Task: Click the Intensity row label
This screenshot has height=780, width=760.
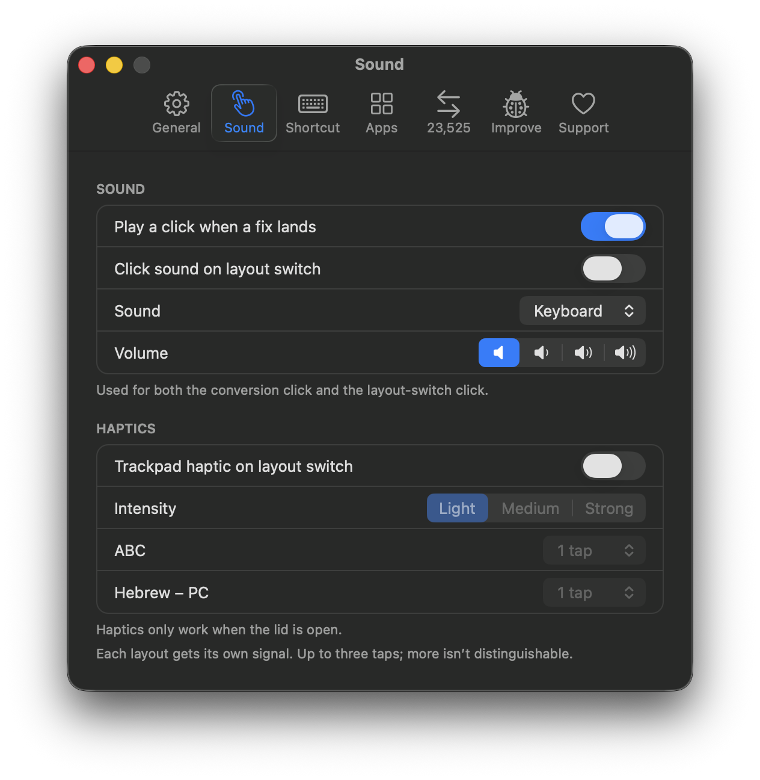Action: (146, 509)
